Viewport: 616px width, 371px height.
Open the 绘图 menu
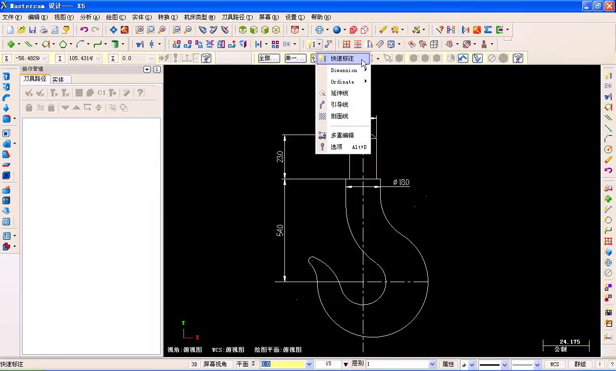pyautogui.click(x=116, y=17)
